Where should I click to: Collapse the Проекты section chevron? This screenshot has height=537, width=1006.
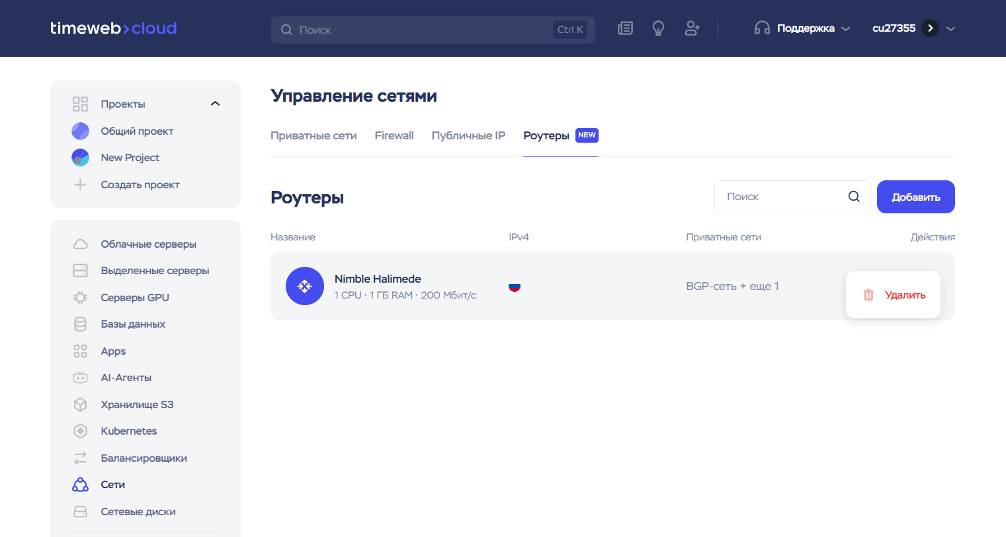(215, 104)
